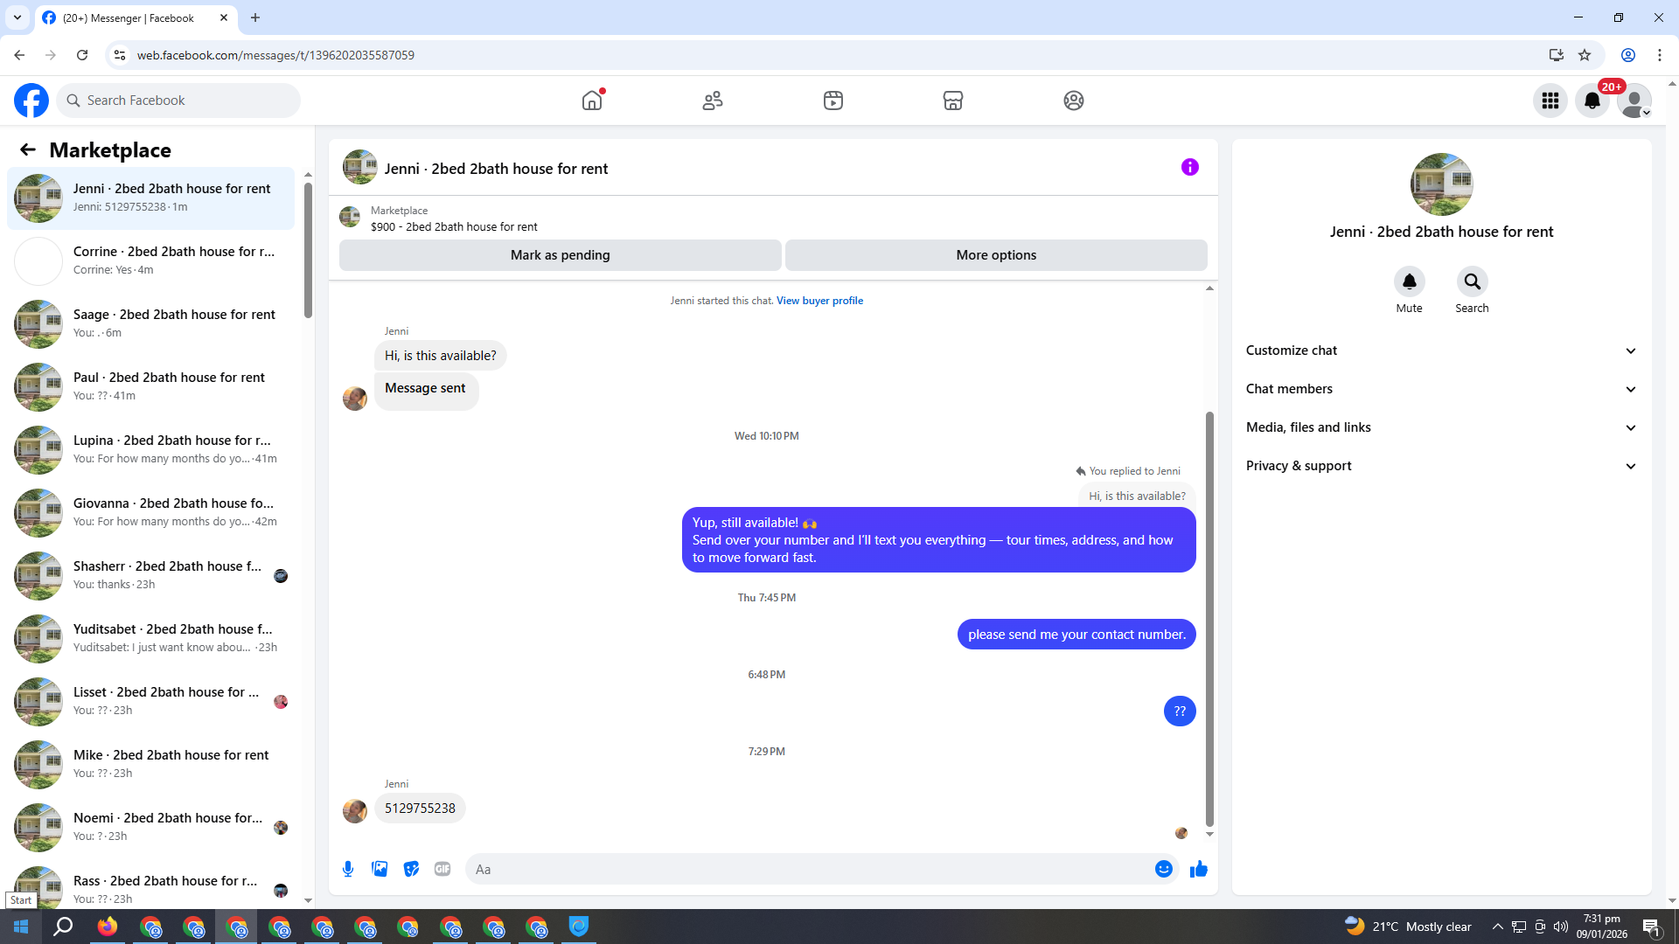Search in conversation using the magnifier icon
Screen dimensions: 1679x944
pos(1472,281)
